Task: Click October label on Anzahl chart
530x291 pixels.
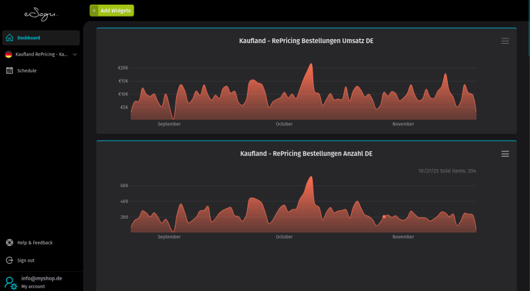Action: point(284,237)
